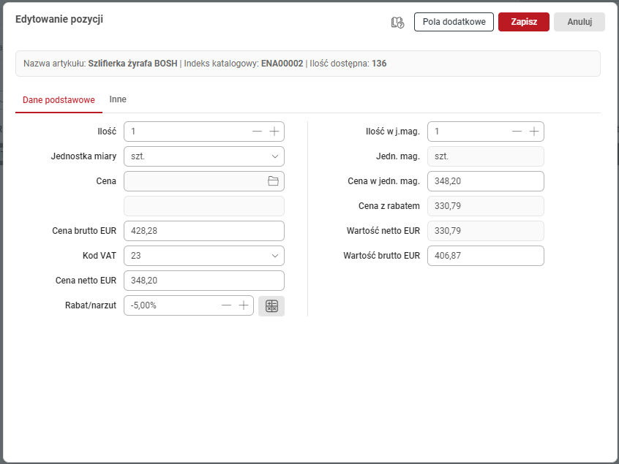This screenshot has width=619, height=464.
Task: Switch to the Inne tab
Action: (x=118, y=99)
